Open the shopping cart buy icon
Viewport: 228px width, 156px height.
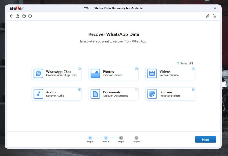click(x=215, y=16)
